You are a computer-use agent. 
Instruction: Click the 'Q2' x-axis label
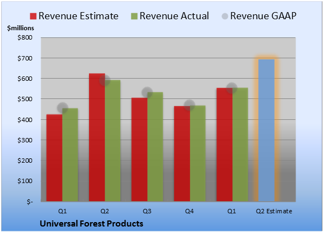coord(104,211)
